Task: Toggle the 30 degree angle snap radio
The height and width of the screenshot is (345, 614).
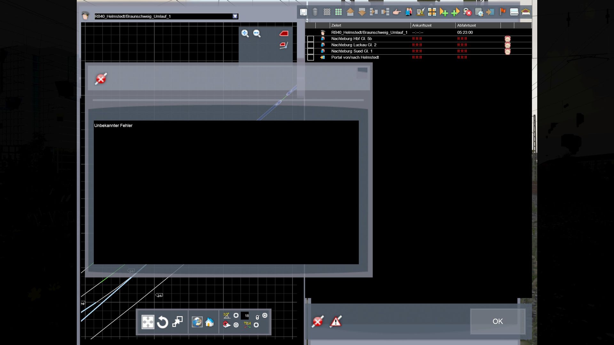Action: click(236, 316)
